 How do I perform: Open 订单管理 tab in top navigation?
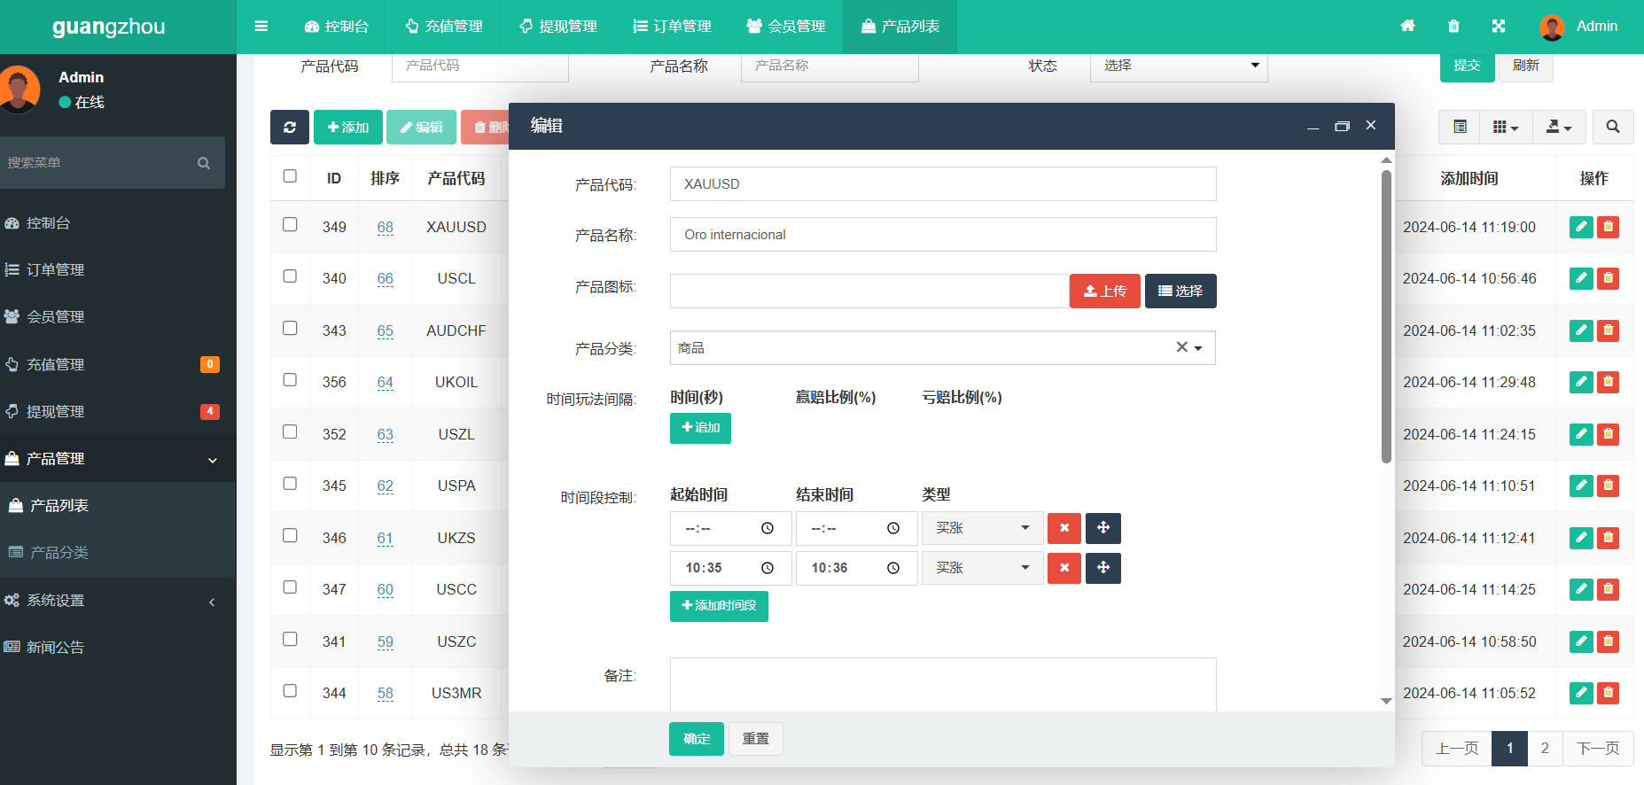[x=672, y=27]
